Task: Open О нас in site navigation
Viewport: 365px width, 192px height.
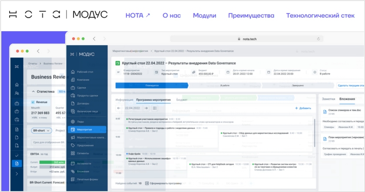Action: click(172, 16)
